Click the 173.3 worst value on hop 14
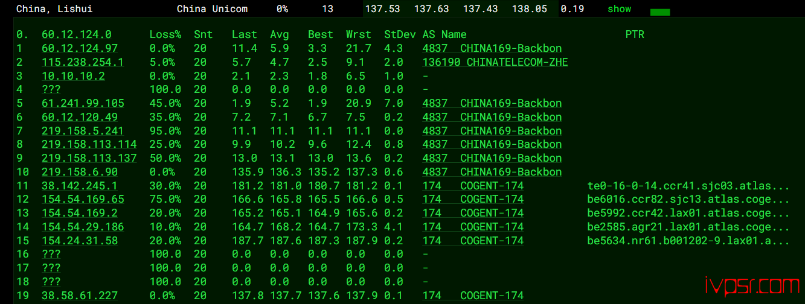The width and height of the screenshot is (805, 304). click(359, 227)
